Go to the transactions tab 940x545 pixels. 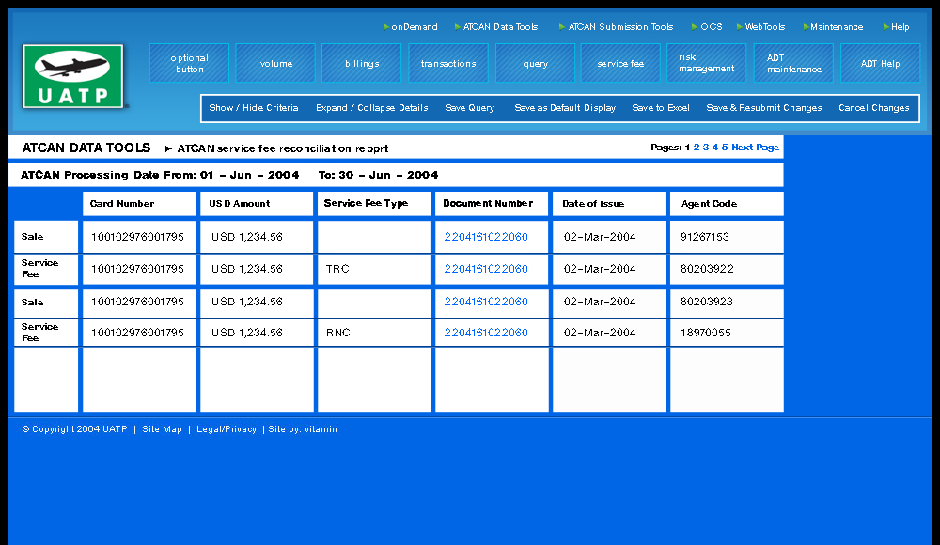(448, 64)
